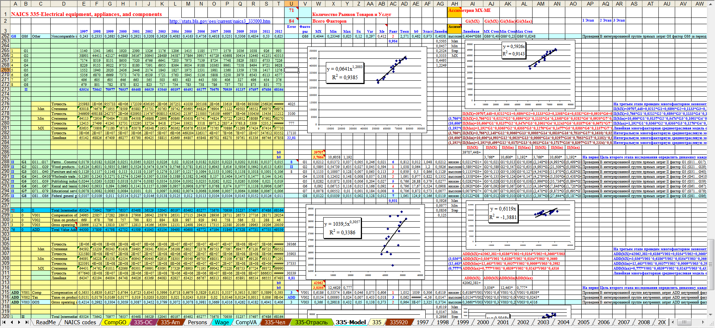This screenshot has width=715, height=328.
Task: Click the vertical scrollbar up arrow
Action: [711, 3]
